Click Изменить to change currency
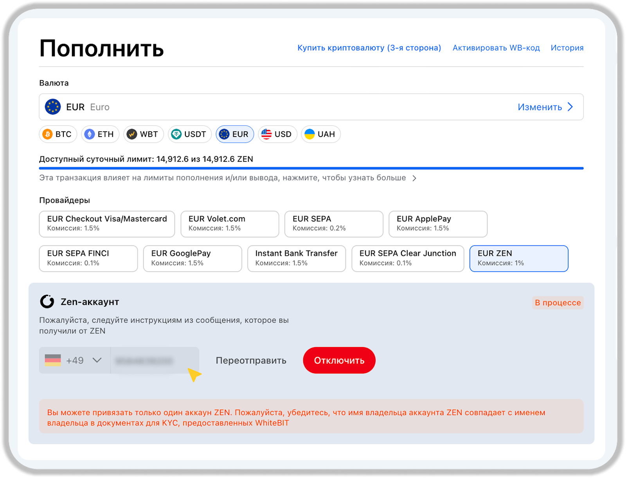The height and width of the screenshot is (478, 626). pos(545,107)
